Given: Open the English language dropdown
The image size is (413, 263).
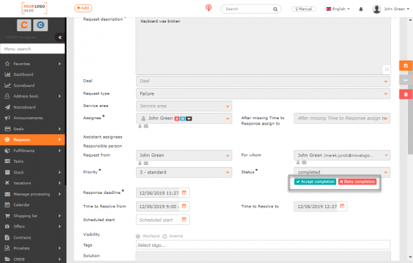Looking at the screenshot, I should click(x=338, y=9).
